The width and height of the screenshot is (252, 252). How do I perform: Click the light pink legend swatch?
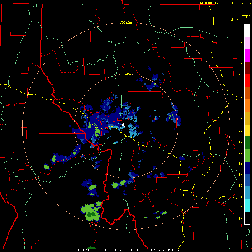pos(247,43)
